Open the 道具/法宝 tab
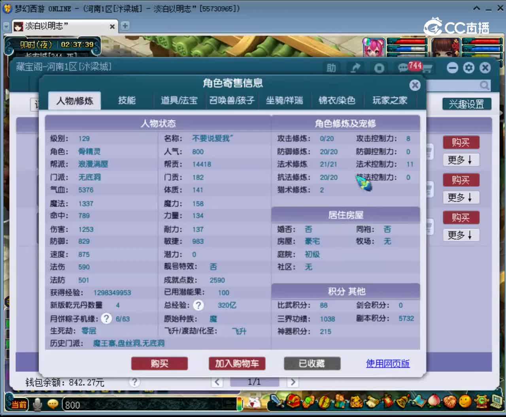 (179, 100)
